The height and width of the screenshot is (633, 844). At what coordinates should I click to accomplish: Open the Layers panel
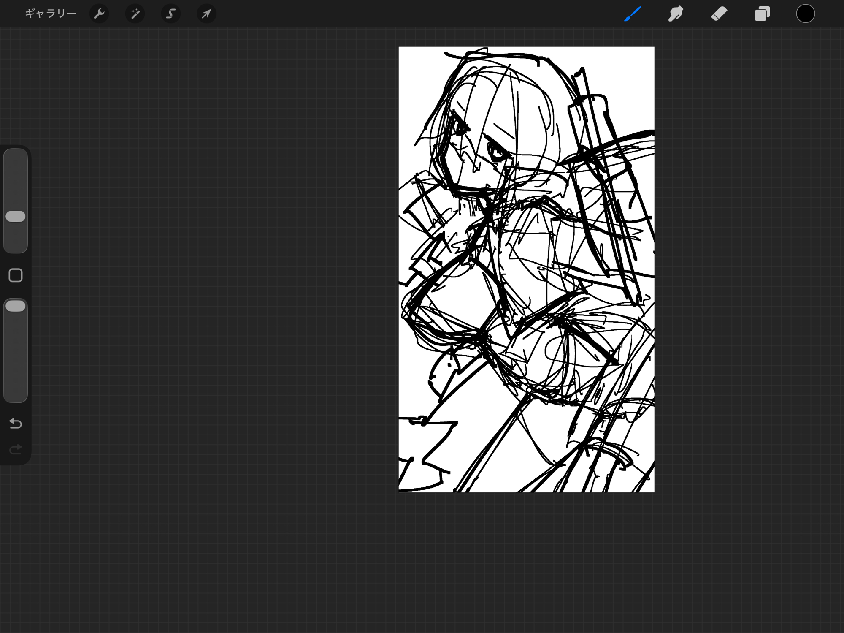[x=762, y=14]
